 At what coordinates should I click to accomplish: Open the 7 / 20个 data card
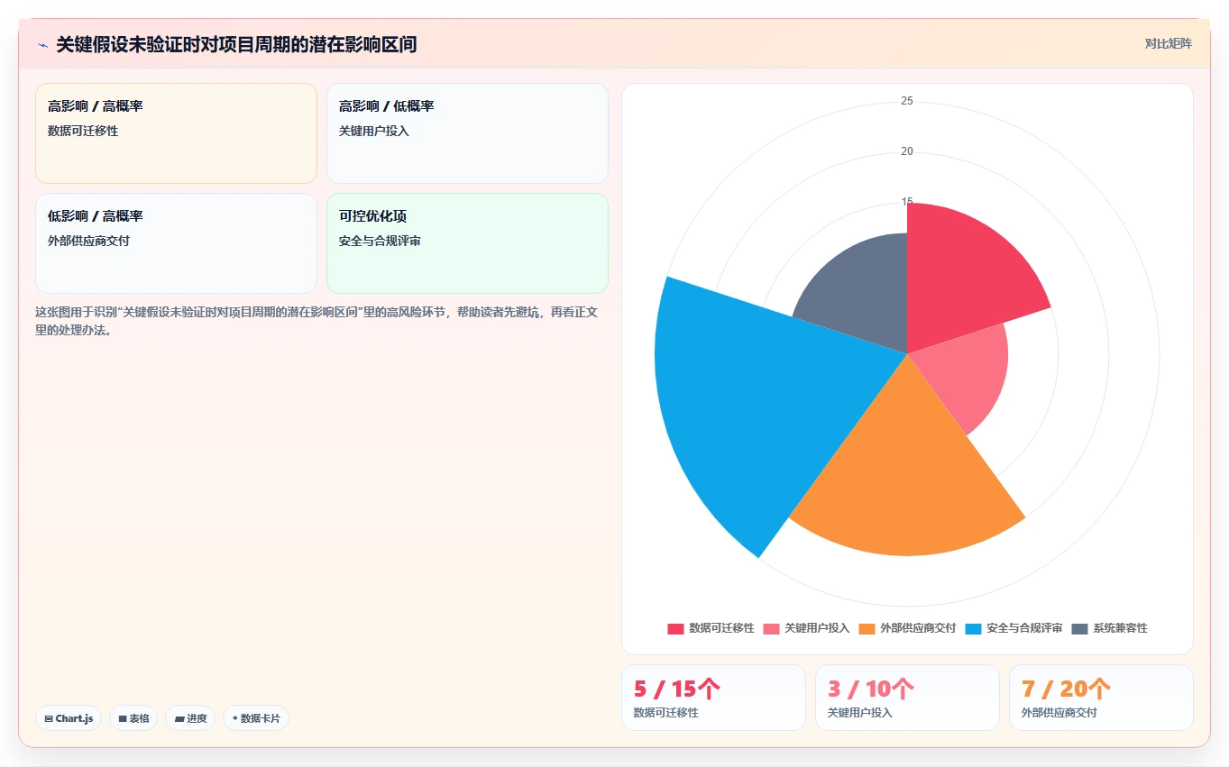click(x=1101, y=698)
